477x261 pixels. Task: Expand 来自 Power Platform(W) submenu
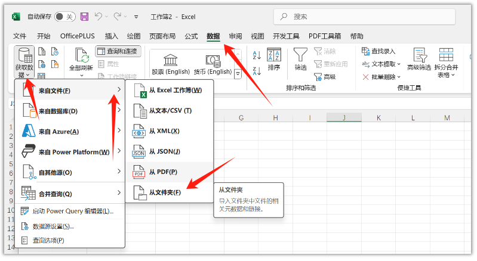(70, 152)
